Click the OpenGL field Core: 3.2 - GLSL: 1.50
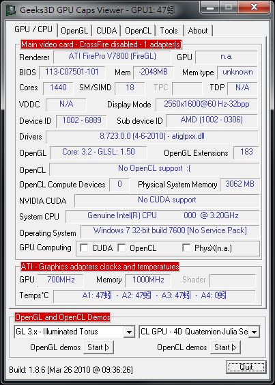 (98, 152)
